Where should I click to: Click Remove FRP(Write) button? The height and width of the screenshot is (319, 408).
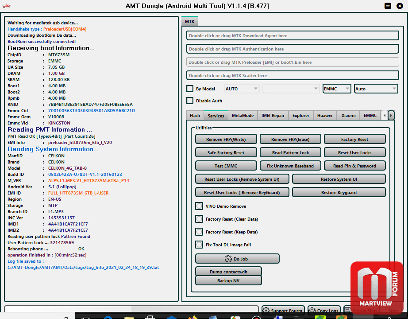226,139
